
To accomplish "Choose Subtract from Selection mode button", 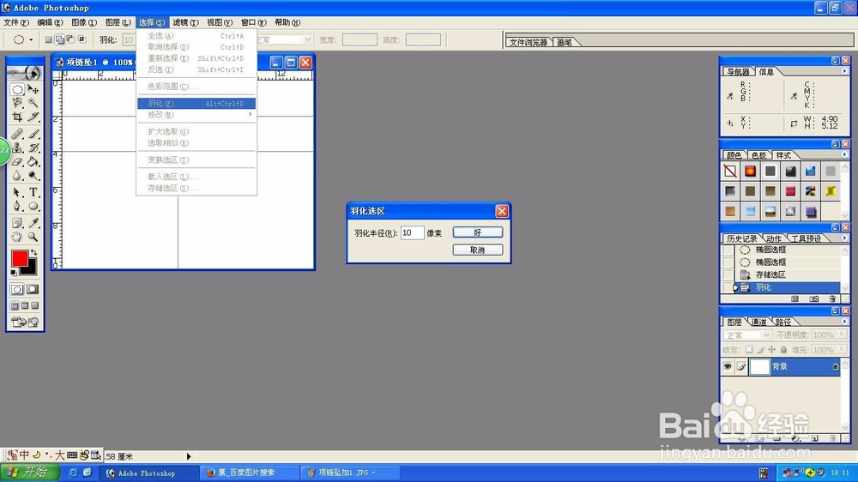I will (x=70, y=39).
